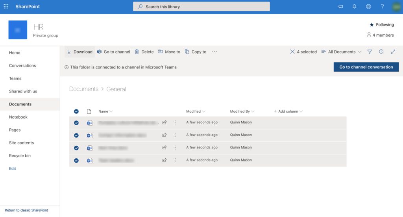Focus the Search this library box

[201, 7]
